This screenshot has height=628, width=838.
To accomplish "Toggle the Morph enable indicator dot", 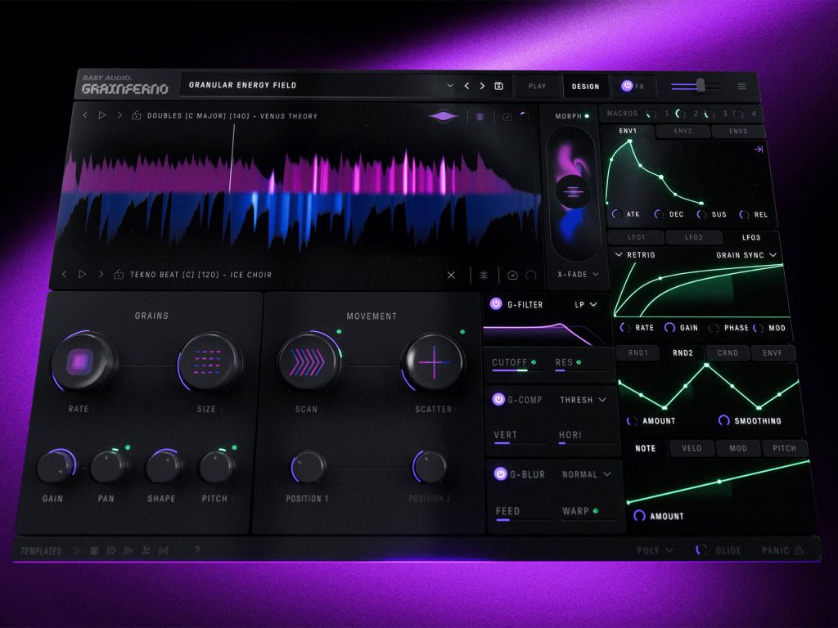I will tap(587, 116).
